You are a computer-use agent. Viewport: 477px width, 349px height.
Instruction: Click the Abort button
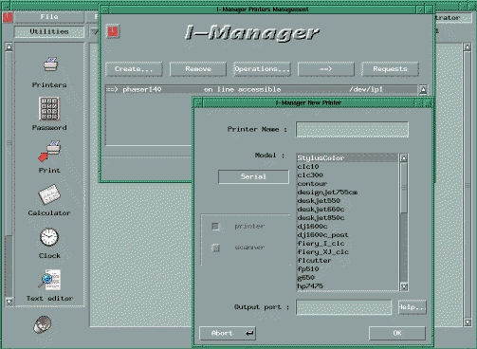(x=228, y=333)
